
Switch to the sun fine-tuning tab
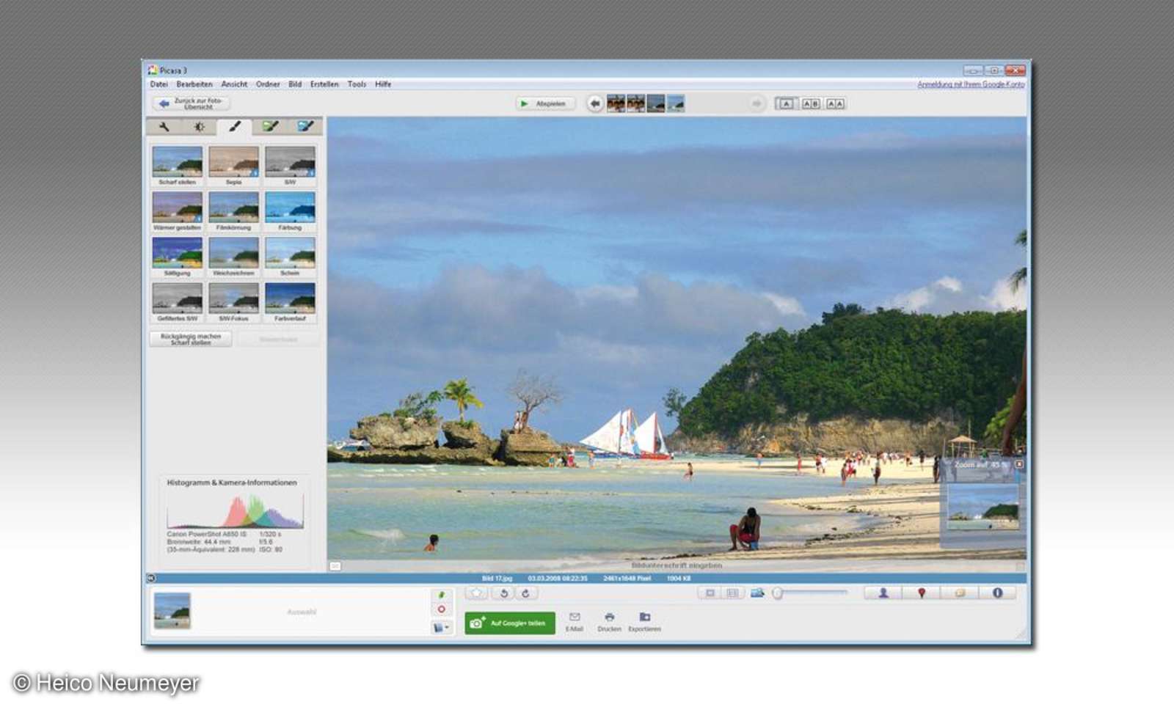pos(200,126)
